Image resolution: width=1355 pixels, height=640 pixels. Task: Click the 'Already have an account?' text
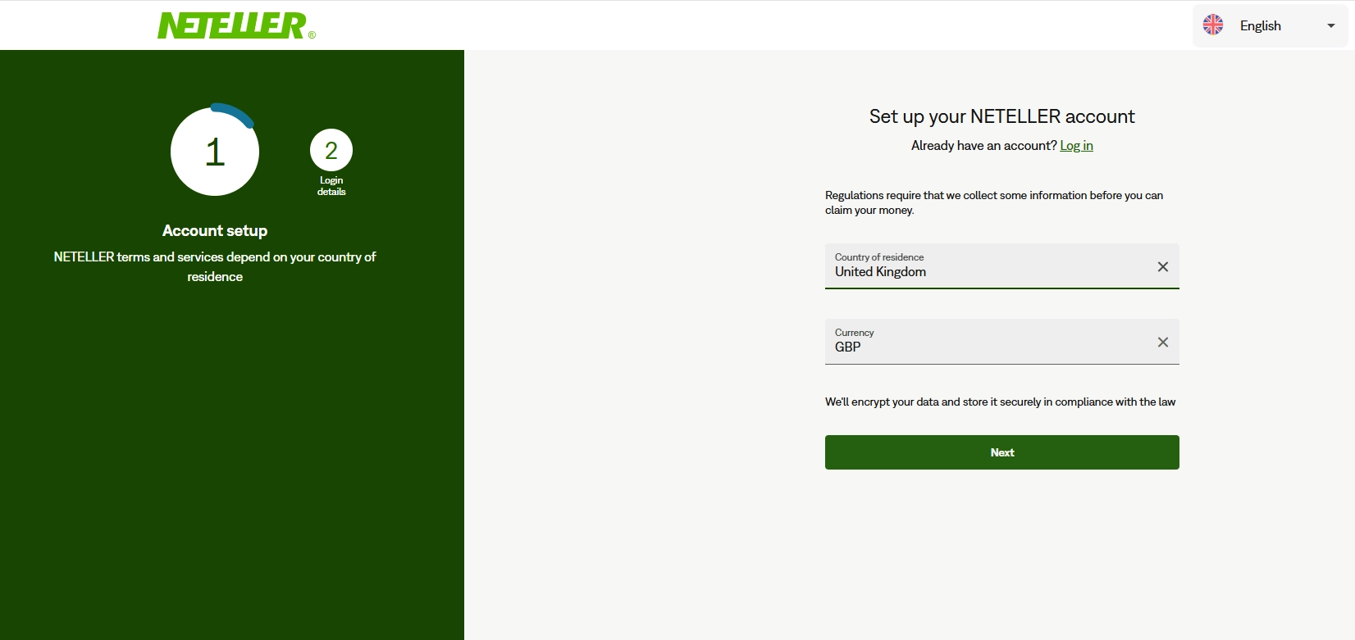(983, 146)
